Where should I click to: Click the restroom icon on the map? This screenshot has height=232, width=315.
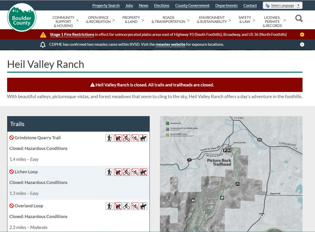pos(229,151)
